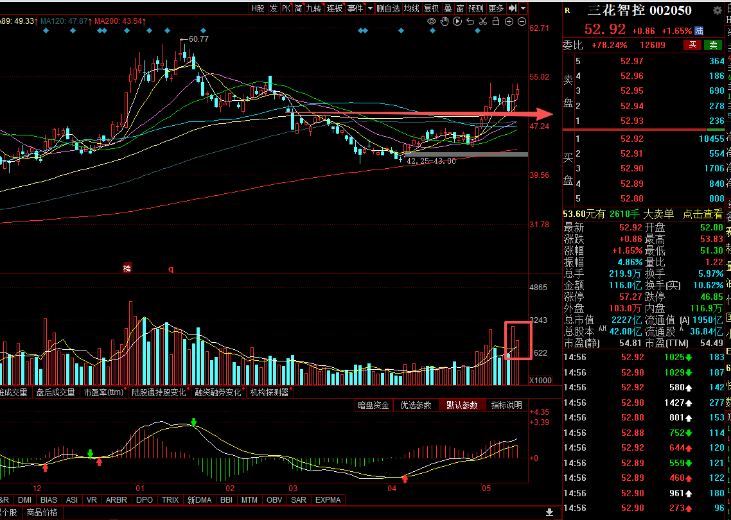The image size is (731, 520).
Task: Click the play replay icon above chart
Action: pos(457,21)
